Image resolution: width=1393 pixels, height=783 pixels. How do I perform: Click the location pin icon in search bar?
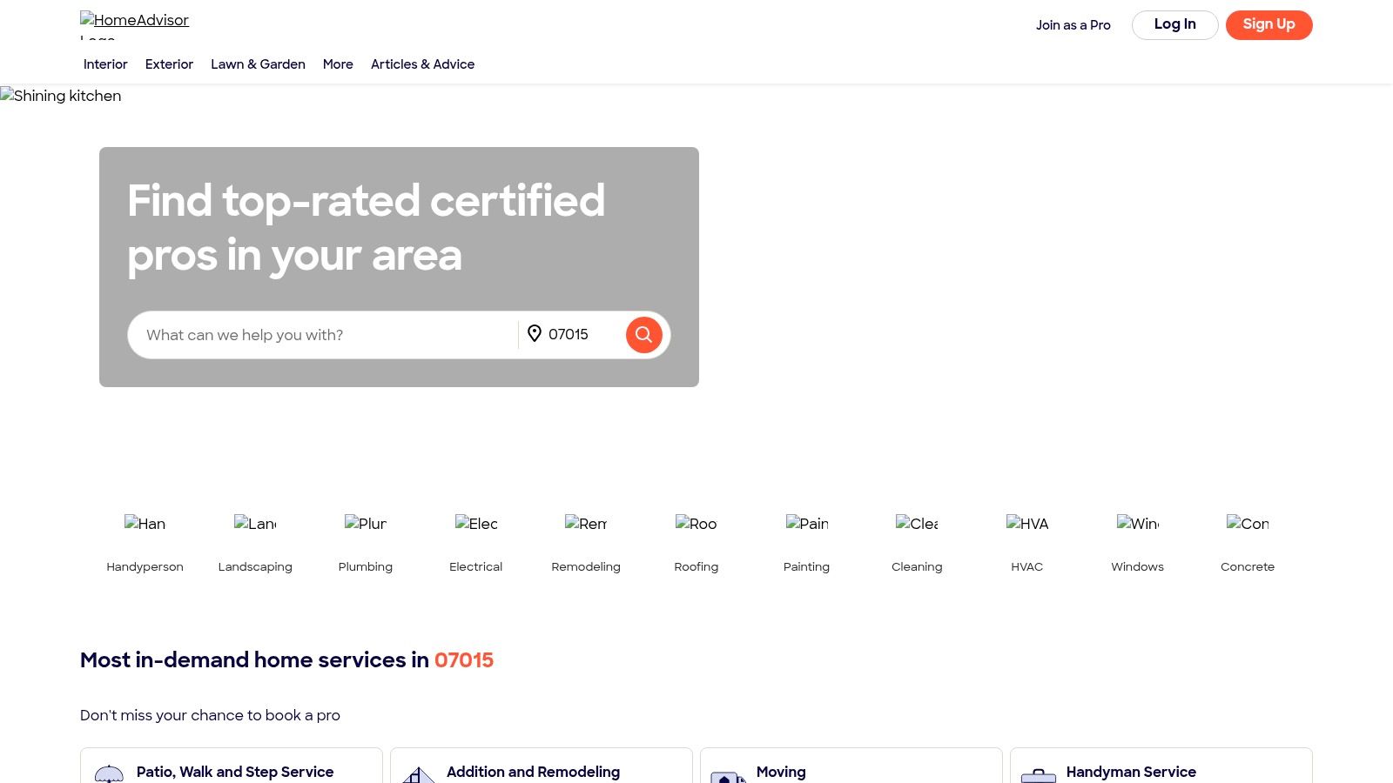pyautogui.click(x=535, y=333)
